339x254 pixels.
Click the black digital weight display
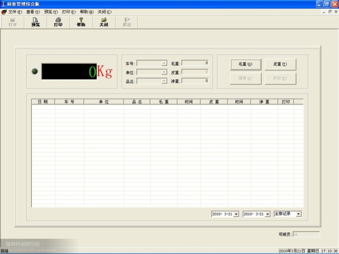(x=69, y=71)
